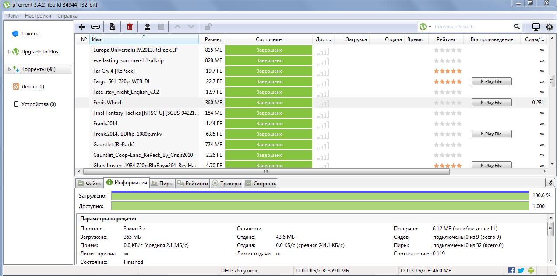Image resolution: width=557 pixels, height=276 pixels.
Task: Expand the Торренты tree node
Action: click(9, 69)
